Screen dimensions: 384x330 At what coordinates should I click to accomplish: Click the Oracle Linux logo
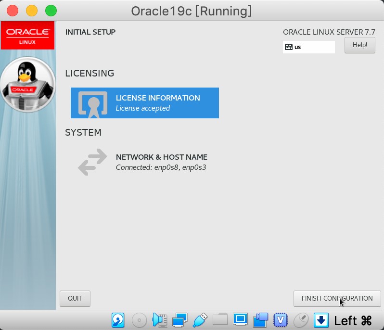[28, 36]
